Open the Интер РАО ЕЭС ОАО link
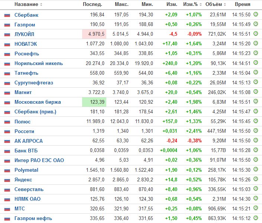The width and height of the screenshot is (262, 223). (x=39, y=161)
